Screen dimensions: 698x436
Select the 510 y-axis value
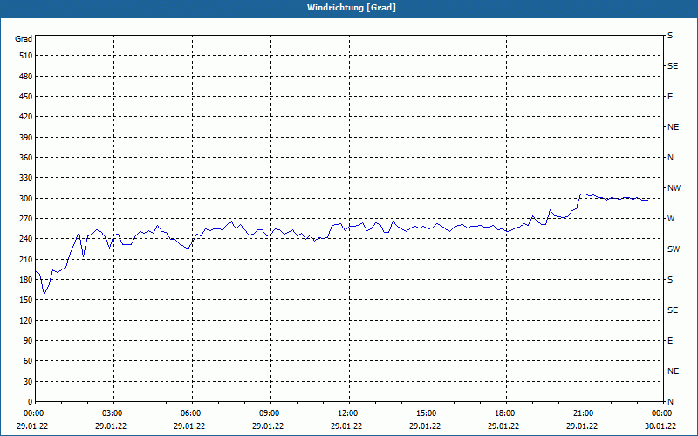(x=25, y=56)
